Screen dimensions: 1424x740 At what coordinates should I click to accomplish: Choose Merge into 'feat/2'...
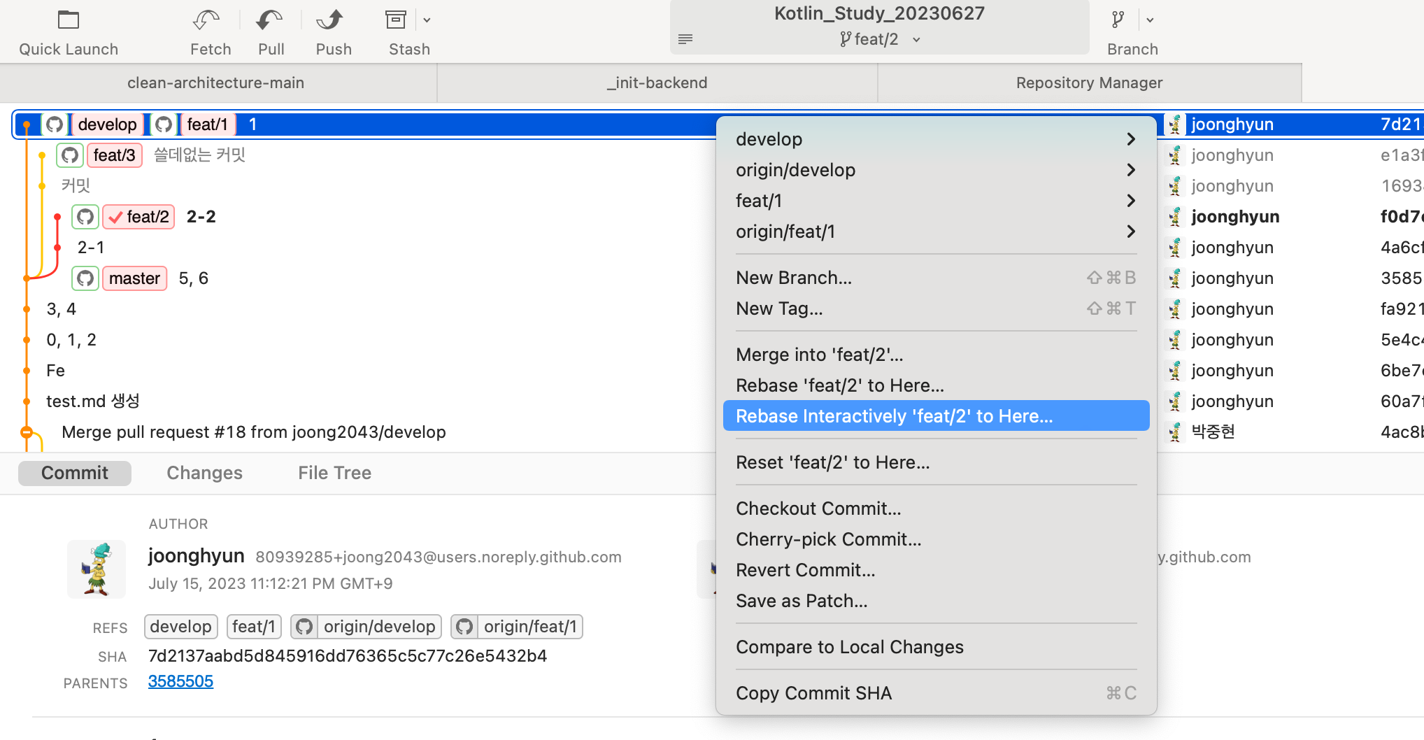tap(936, 355)
